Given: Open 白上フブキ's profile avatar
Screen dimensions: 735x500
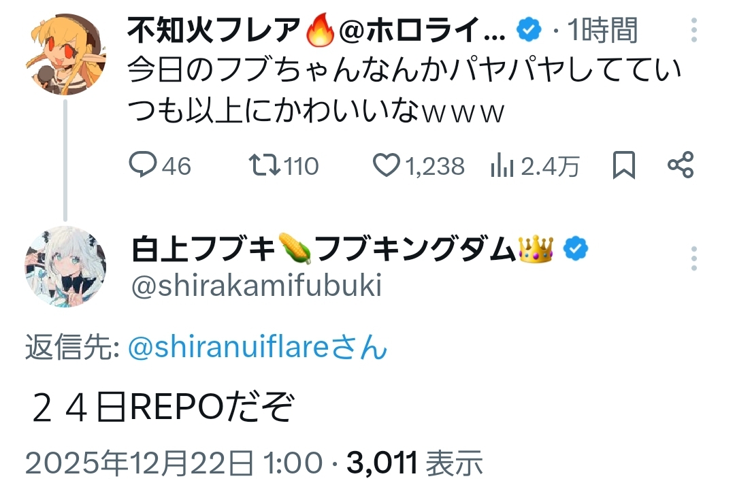Looking at the screenshot, I should 65,267.
